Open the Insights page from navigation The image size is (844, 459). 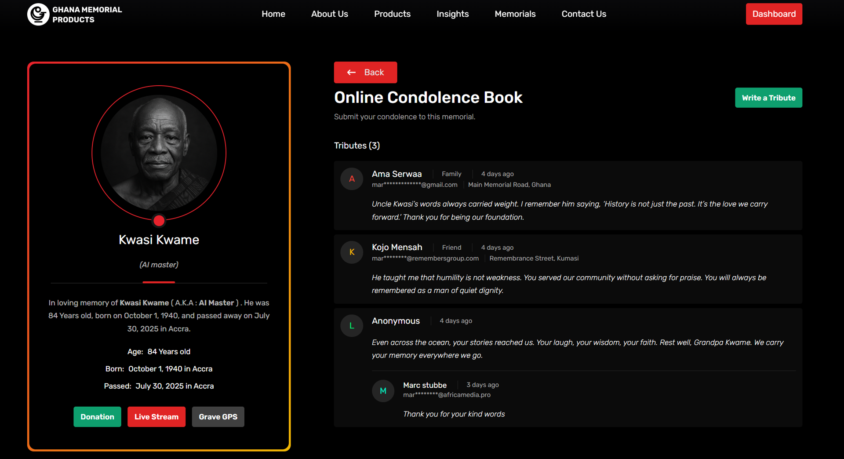(x=452, y=14)
